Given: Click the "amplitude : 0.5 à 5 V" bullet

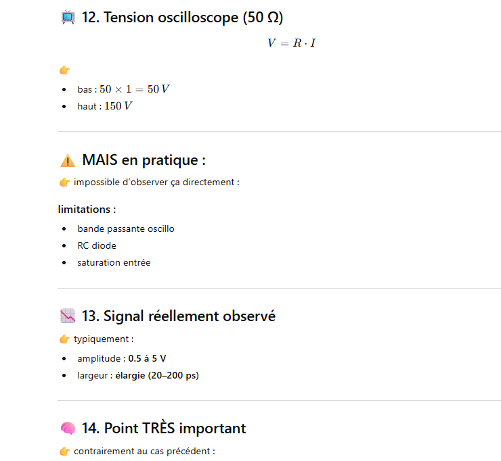Looking at the screenshot, I should click(x=122, y=358).
